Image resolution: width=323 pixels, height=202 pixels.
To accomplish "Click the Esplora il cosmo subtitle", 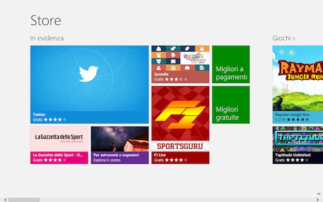I will click(107, 160).
